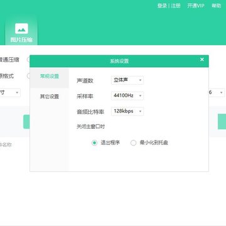Switch to the 其它设置 tab
Viewport: 226px width, 226px height.
[50, 97]
